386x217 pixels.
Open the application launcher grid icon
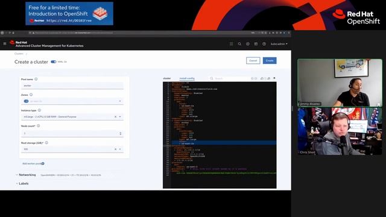click(232, 44)
